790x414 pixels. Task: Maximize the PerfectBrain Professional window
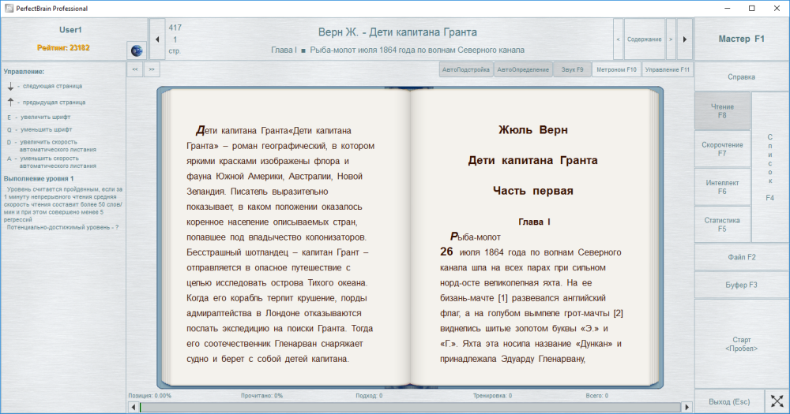752,8
